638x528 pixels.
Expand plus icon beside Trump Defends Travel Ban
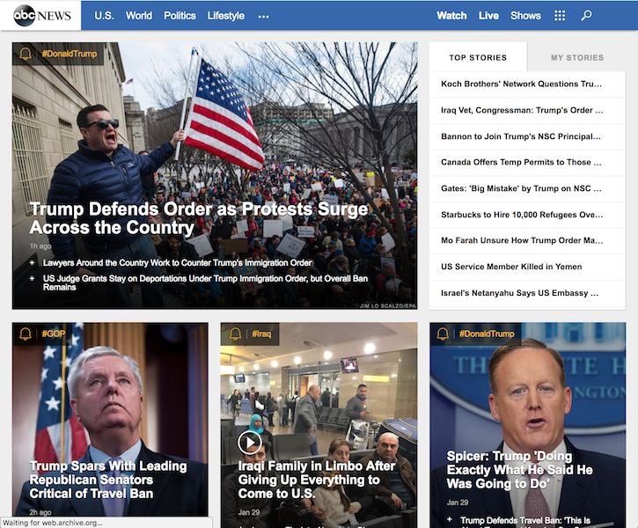tap(450, 519)
